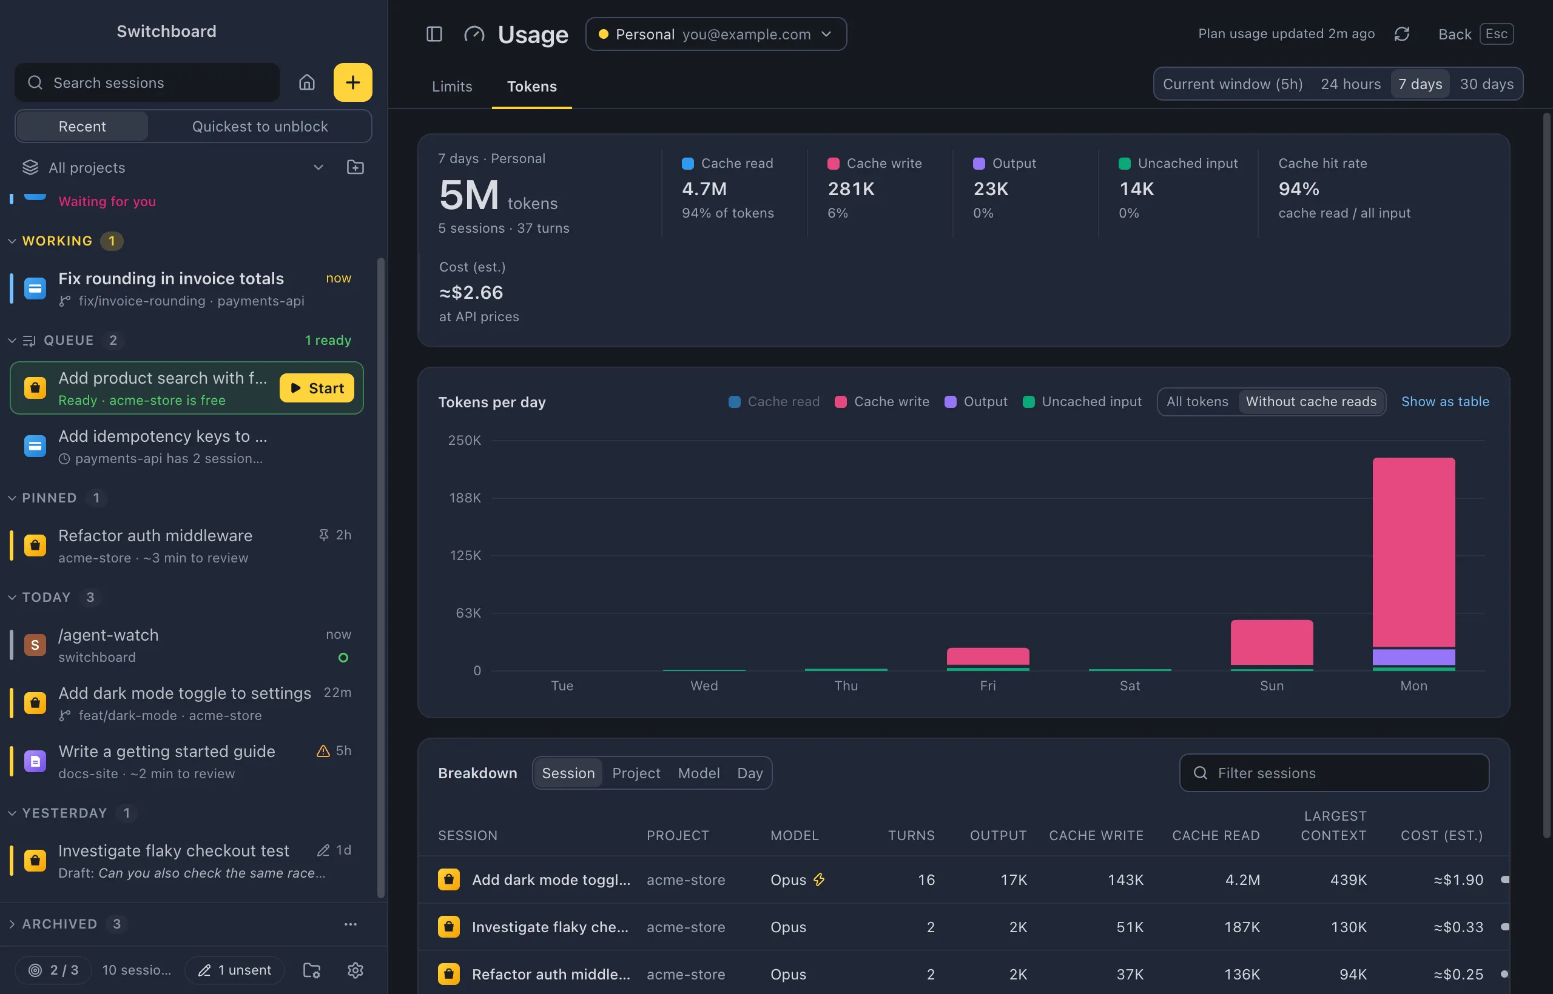Image resolution: width=1553 pixels, height=994 pixels.
Task: Click the lightning icon next to Opus
Action: 818,879
